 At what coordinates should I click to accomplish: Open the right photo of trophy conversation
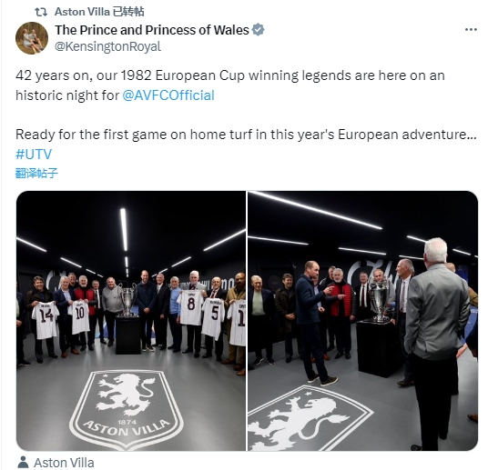(x=363, y=321)
